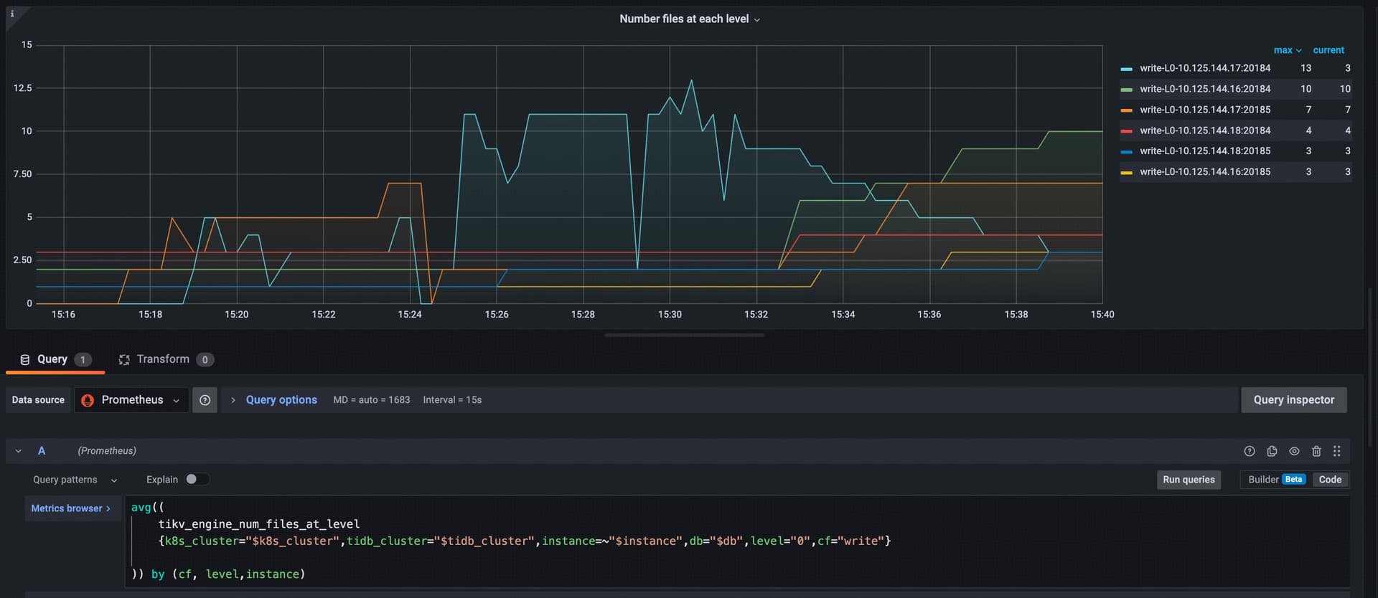The width and height of the screenshot is (1378, 598).
Task: Click the cyan swatch for 10.125.144.17:20184 series
Action: 1126,69
